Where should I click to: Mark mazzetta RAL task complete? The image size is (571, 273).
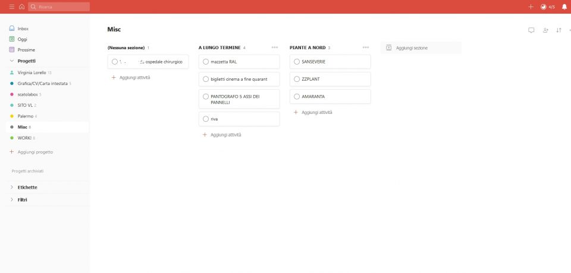coord(206,62)
